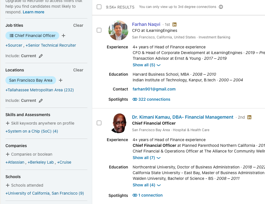Click Farhan Naqvi's profile photo
The width and height of the screenshot is (265, 204).
[x=118, y=30]
